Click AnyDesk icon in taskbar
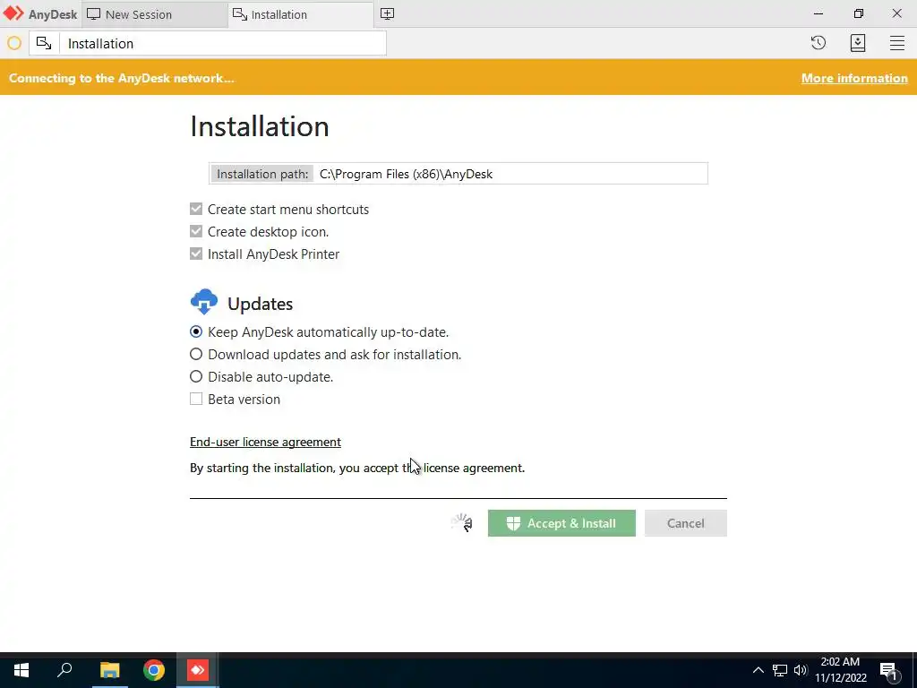 (x=198, y=670)
